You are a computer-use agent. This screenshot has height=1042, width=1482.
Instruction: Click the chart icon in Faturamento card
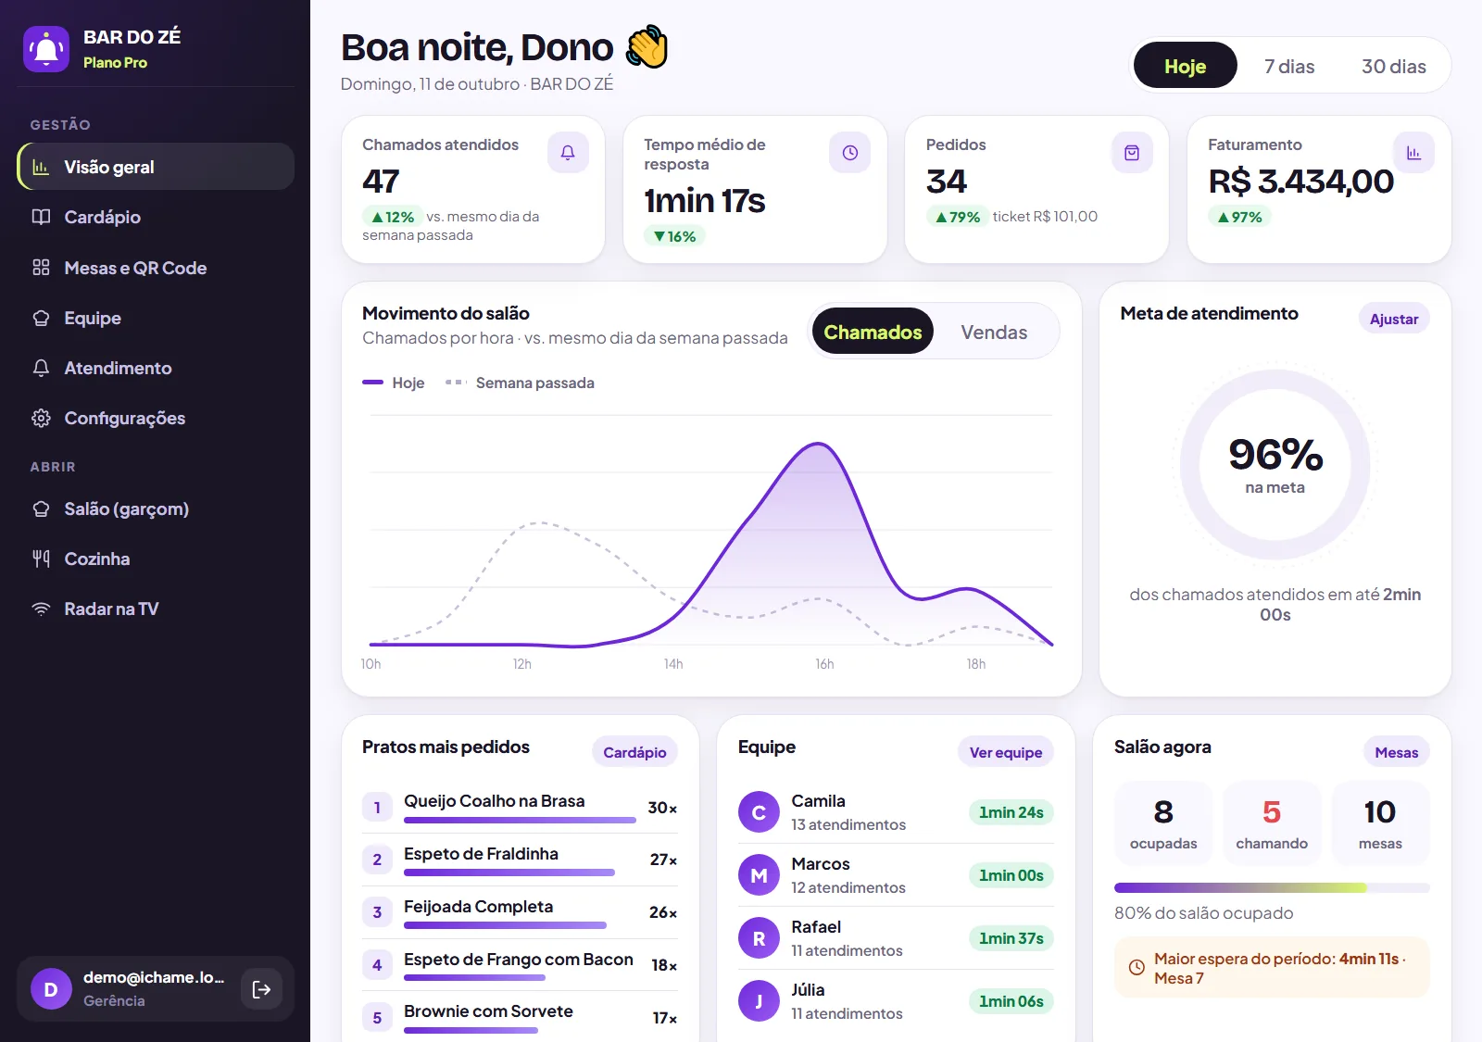pos(1413,153)
